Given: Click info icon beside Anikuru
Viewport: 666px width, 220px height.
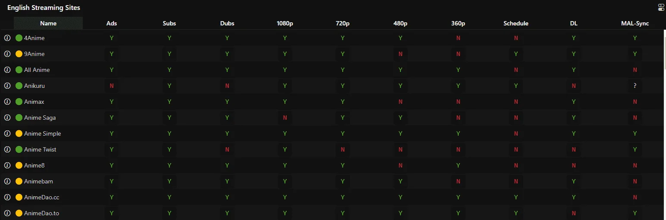Looking at the screenshot, I should click(x=7, y=86).
